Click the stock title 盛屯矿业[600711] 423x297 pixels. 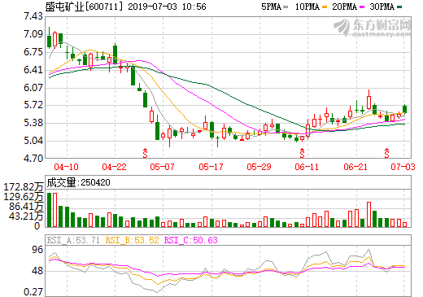click(84, 7)
